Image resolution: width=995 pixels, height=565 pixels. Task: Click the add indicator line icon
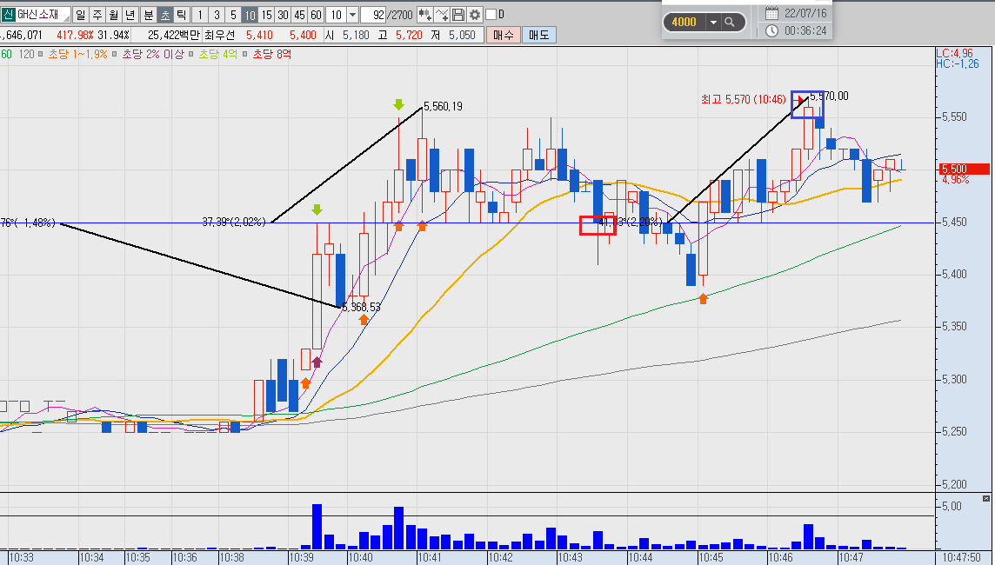pyautogui.click(x=442, y=15)
